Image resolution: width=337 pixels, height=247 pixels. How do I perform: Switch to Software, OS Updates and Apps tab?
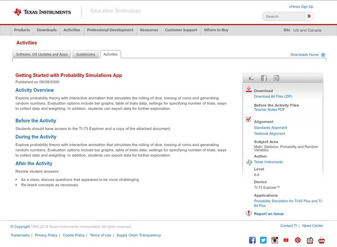coord(42,54)
